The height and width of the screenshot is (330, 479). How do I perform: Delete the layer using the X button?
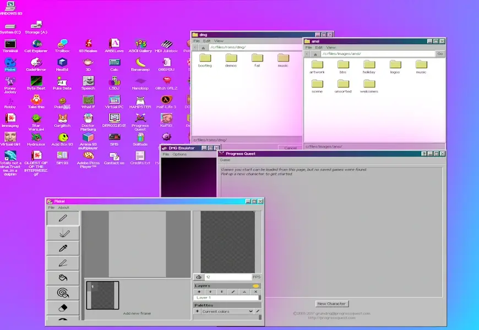coord(255,291)
